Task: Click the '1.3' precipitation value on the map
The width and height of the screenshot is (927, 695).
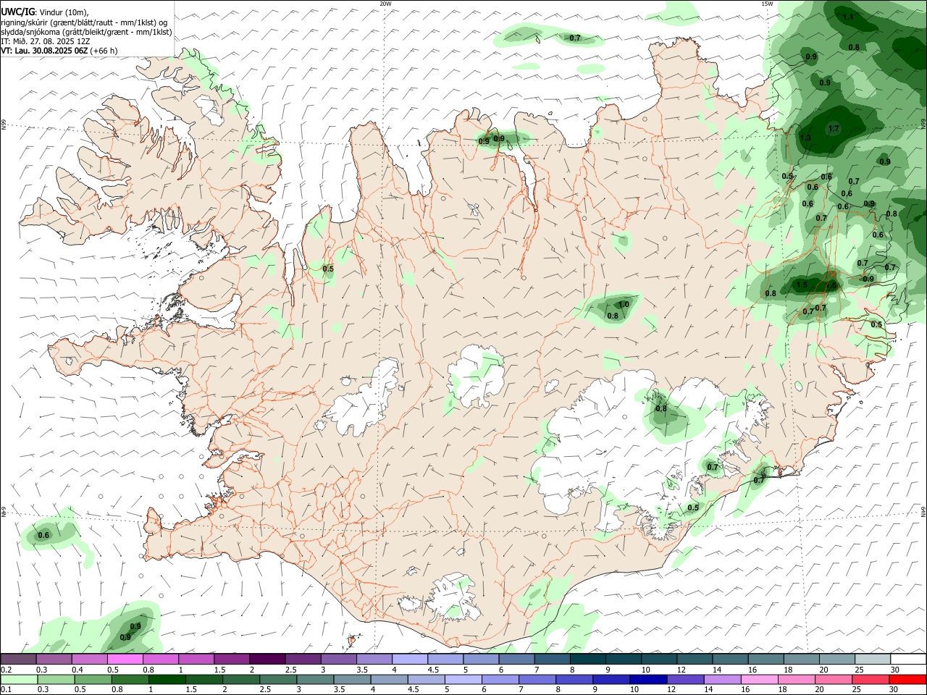Action: pos(805,138)
